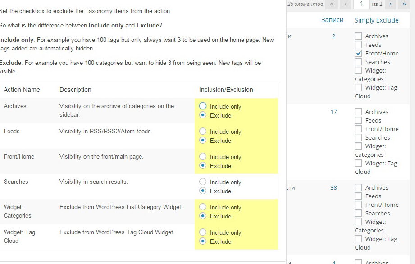Go to next page using right arrow
The height and width of the screenshot is (264, 415).
point(390,4)
